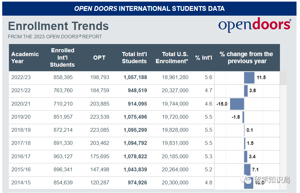The height and width of the screenshot is (193, 300).
Task: Select the 2022/23 academic year row
Action: [x=144, y=78]
